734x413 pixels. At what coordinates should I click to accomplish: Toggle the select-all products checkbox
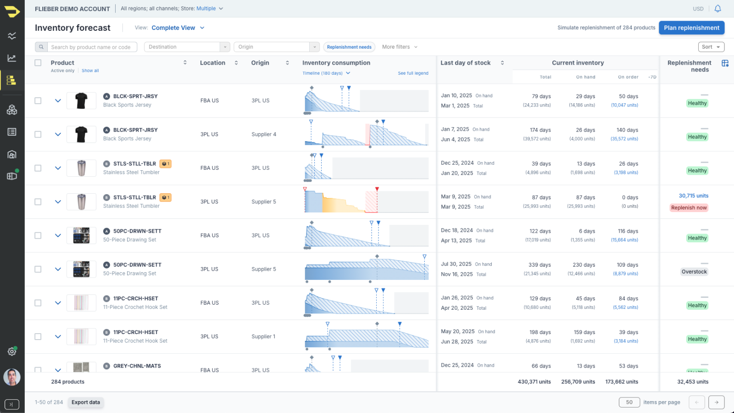[x=38, y=63]
